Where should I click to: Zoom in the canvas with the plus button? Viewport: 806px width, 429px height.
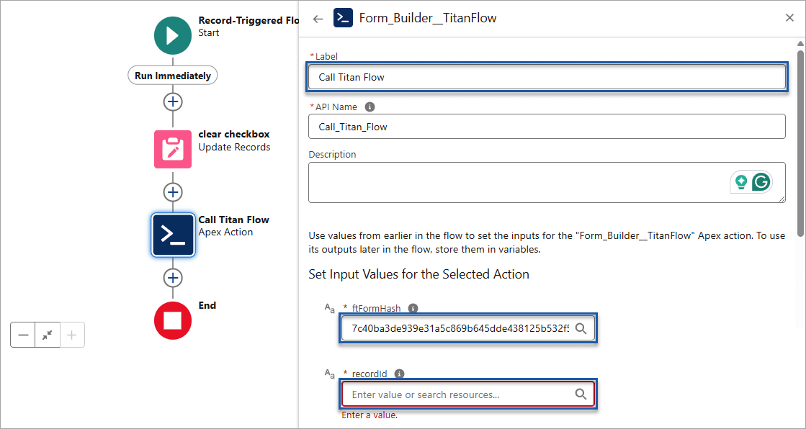click(x=72, y=335)
